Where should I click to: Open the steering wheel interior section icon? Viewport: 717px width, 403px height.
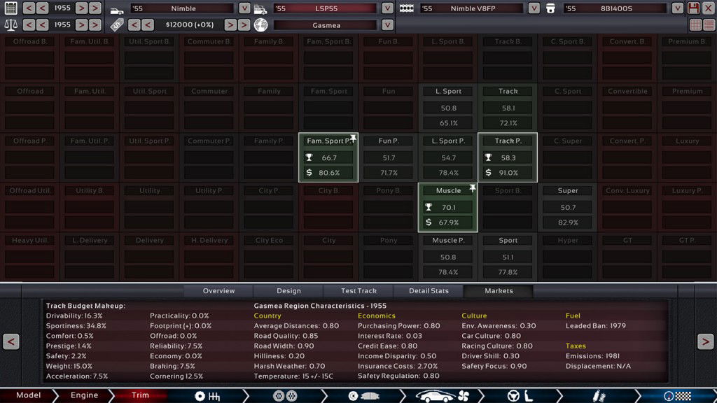[x=512, y=396]
